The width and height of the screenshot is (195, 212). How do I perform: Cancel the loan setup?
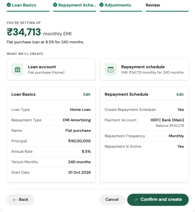112,200
